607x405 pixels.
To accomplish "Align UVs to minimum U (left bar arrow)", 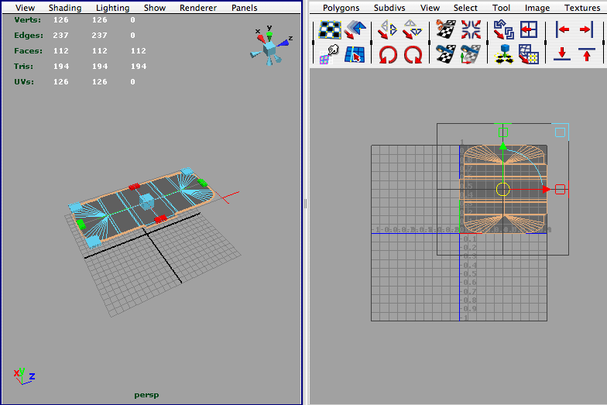I will pyautogui.click(x=562, y=29).
